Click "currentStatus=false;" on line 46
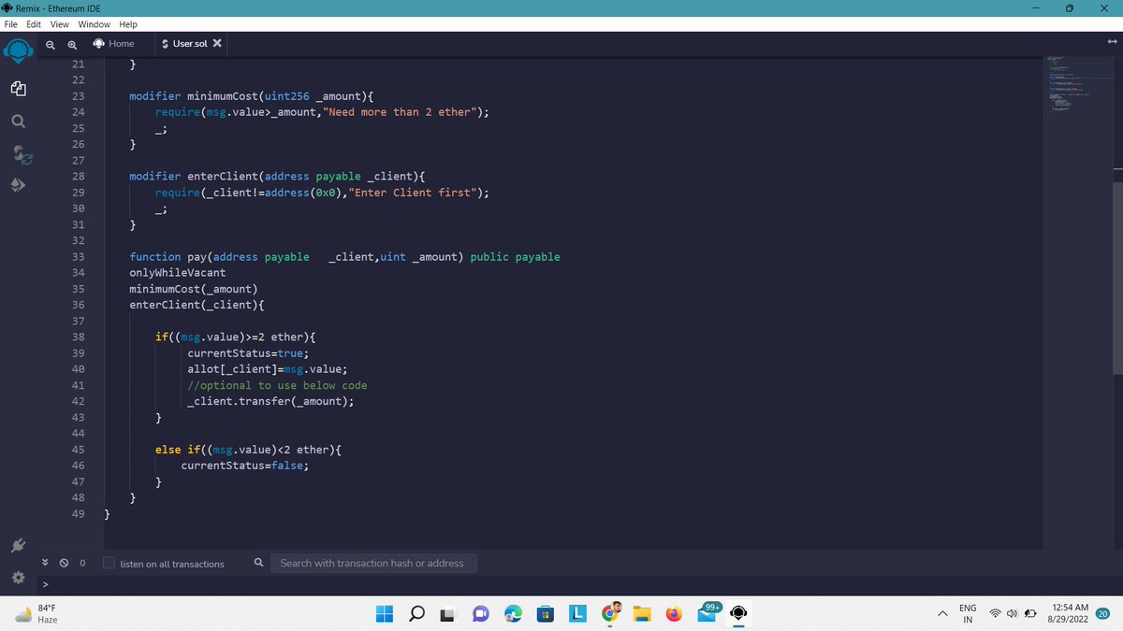 tap(245, 465)
